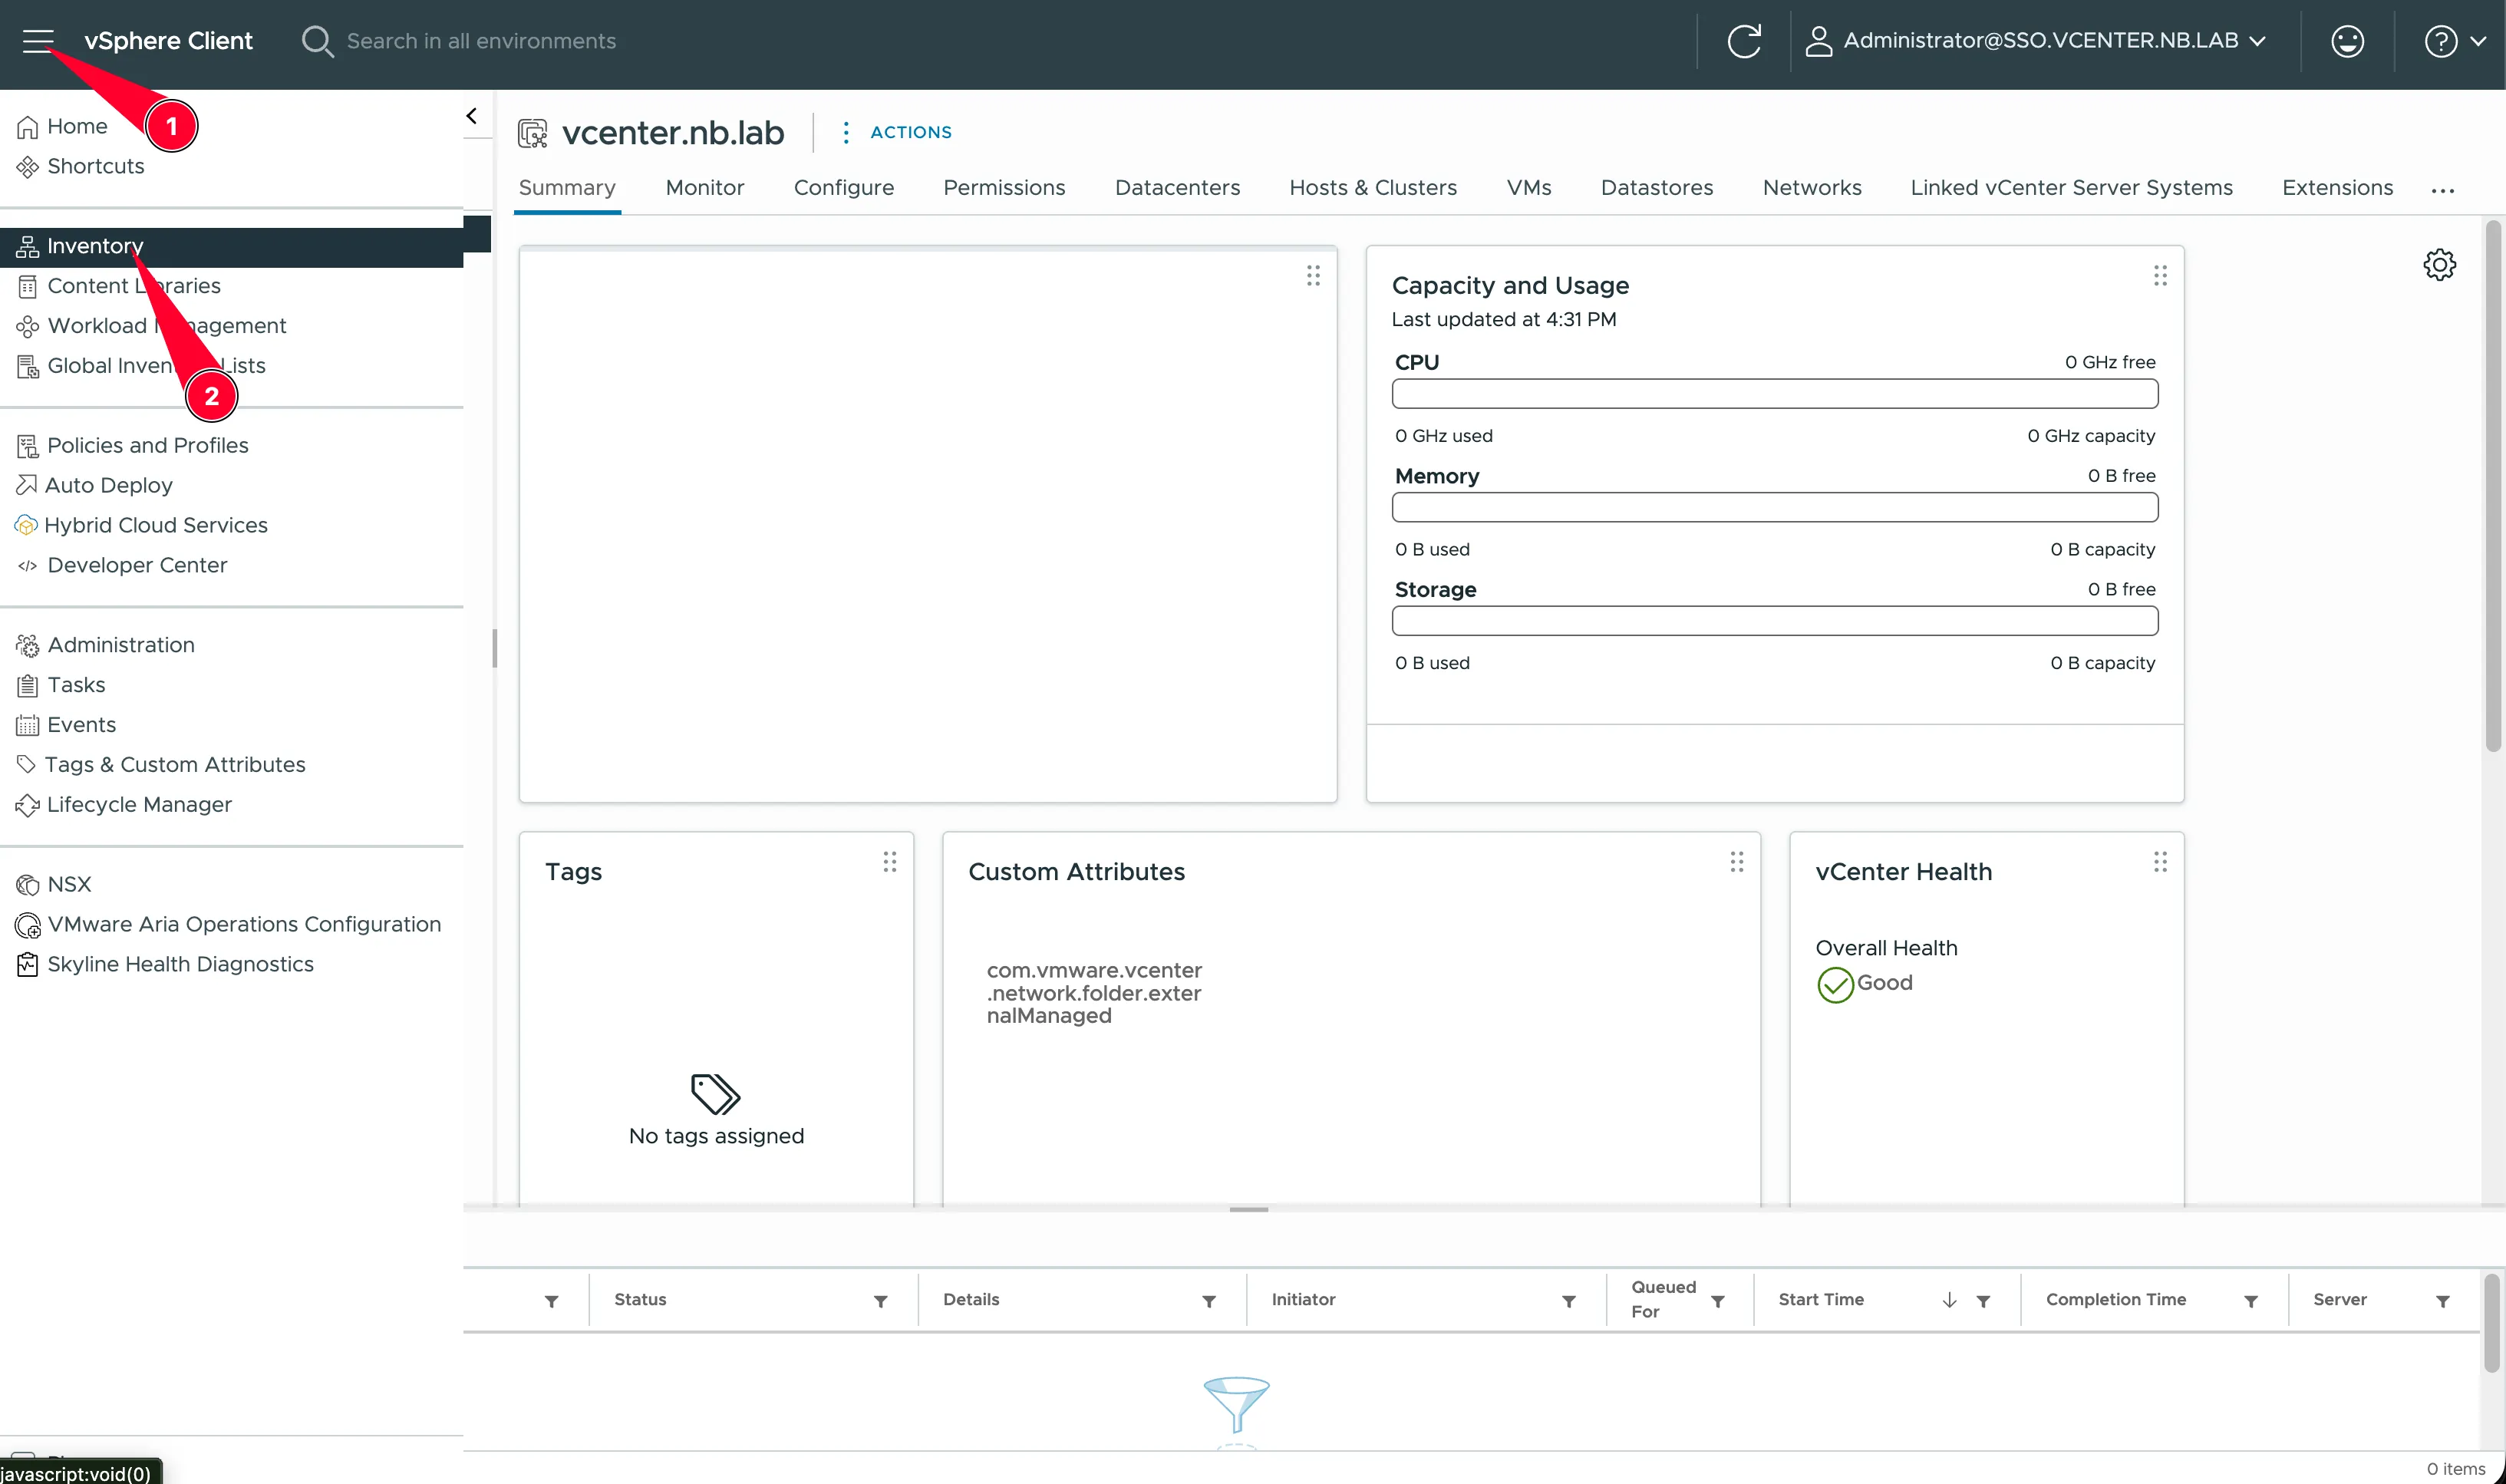Click the Skyline Health Diagnostics icon
The image size is (2506, 1484).
[27, 966]
